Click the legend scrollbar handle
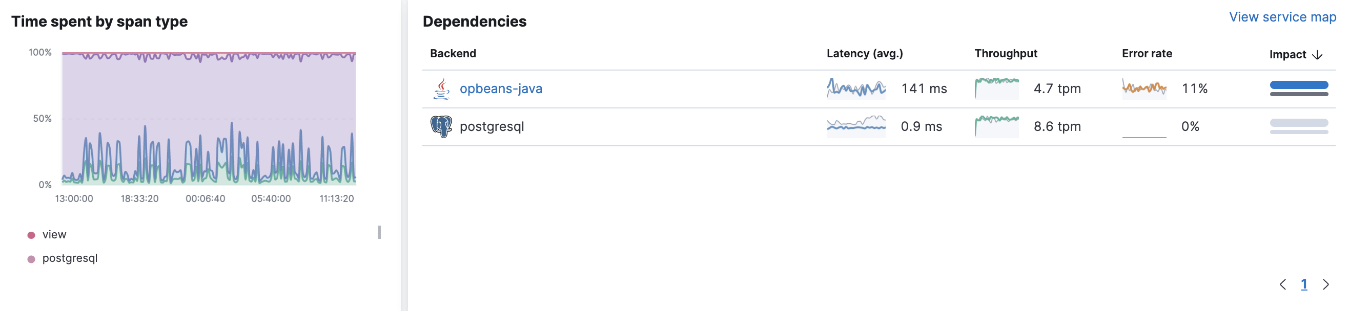Screen dimensions: 1349x311 pyautogui.click(x=379, y=232)
